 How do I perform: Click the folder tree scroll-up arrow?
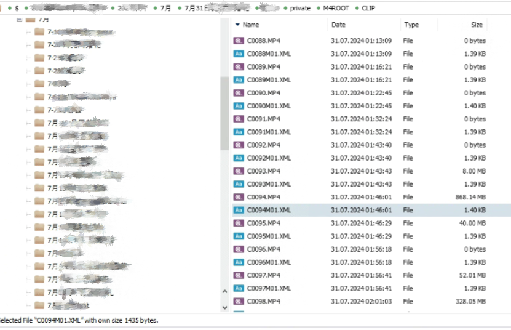point(224,291)
